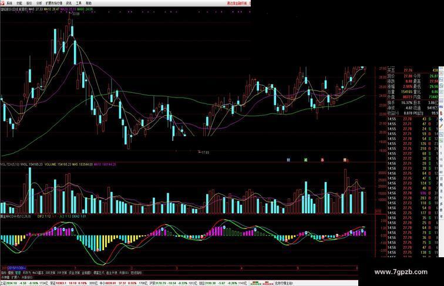Viewport: 444px width, 286px height.
Task: Switch to the 指标 tab
Action: [4, 272]
